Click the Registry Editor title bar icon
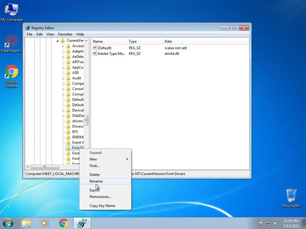Viewport: 306px width, 229px height. click(28, 28)
